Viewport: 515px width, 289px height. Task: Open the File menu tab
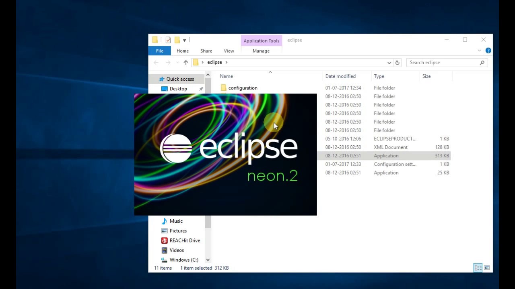click(x=160, y=51)
